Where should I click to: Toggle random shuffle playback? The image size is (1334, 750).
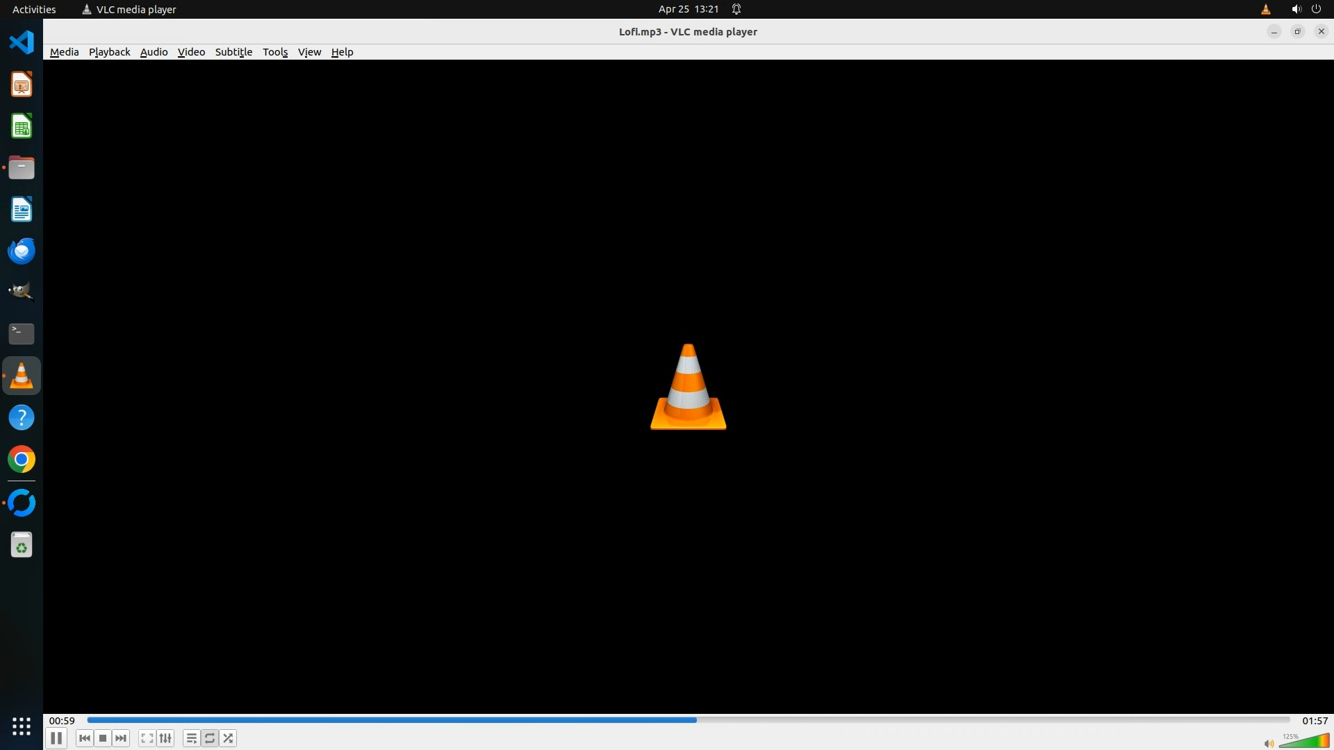coord(228,738)
